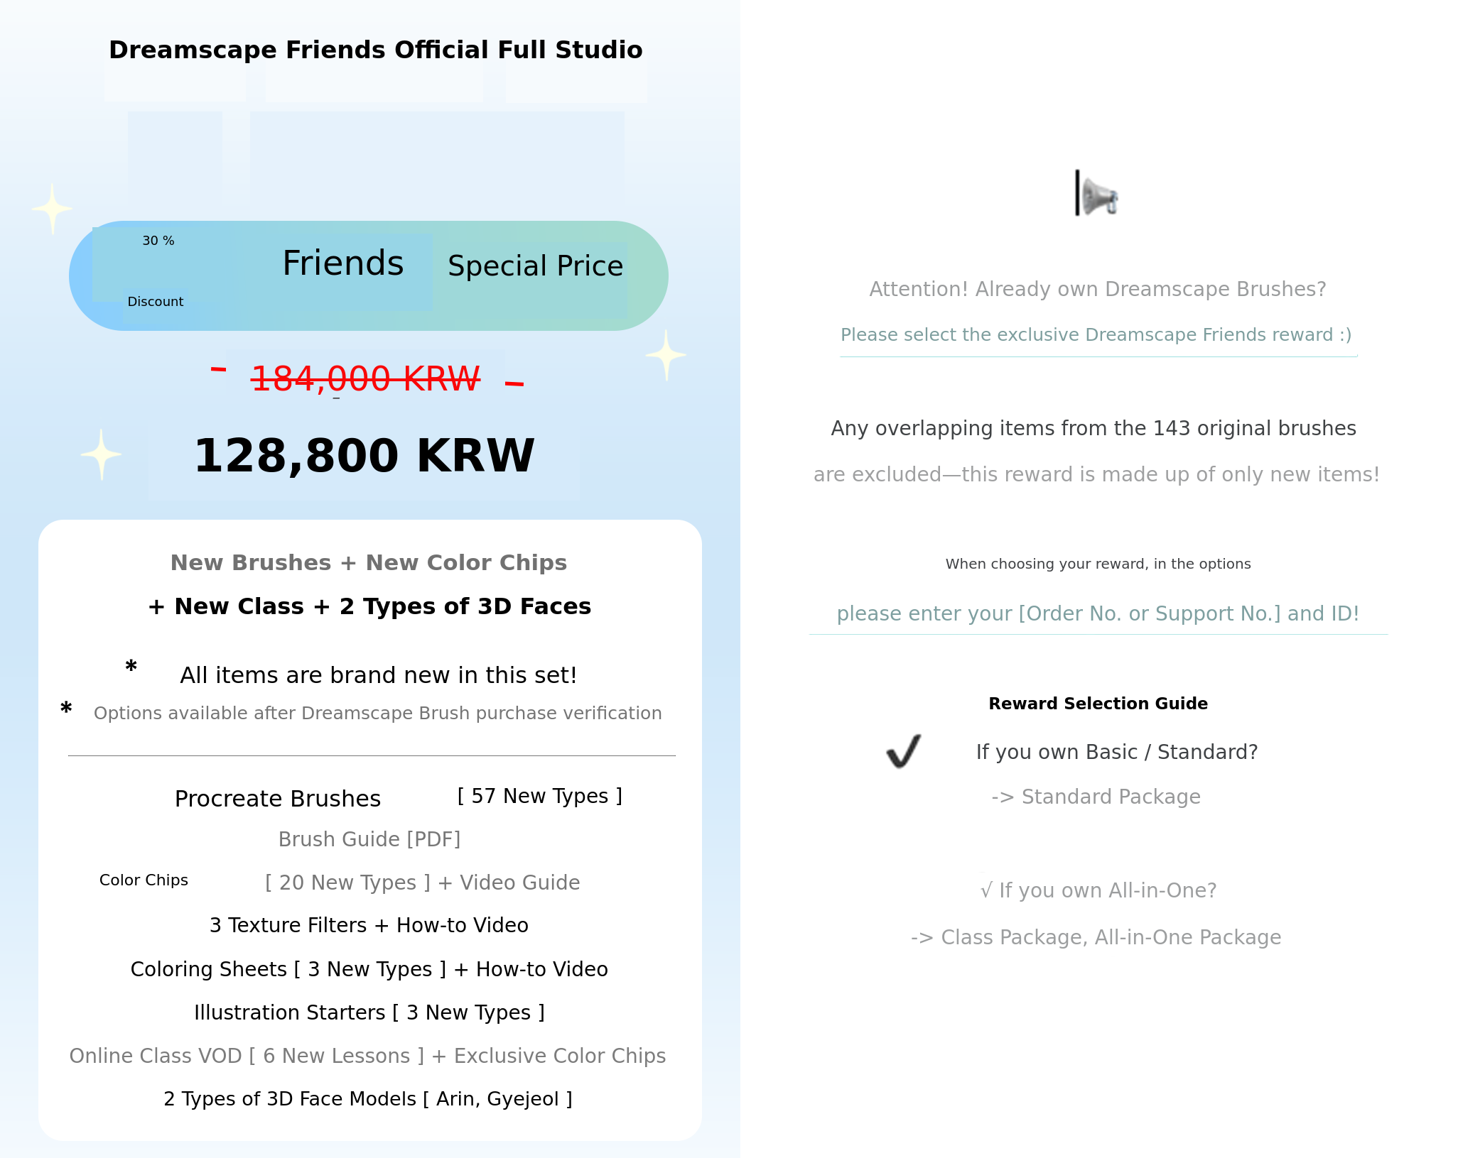Select the '-> Standard Package' option text
The width and height of the screenshot is (1458, 1158).
(1096, 797)
